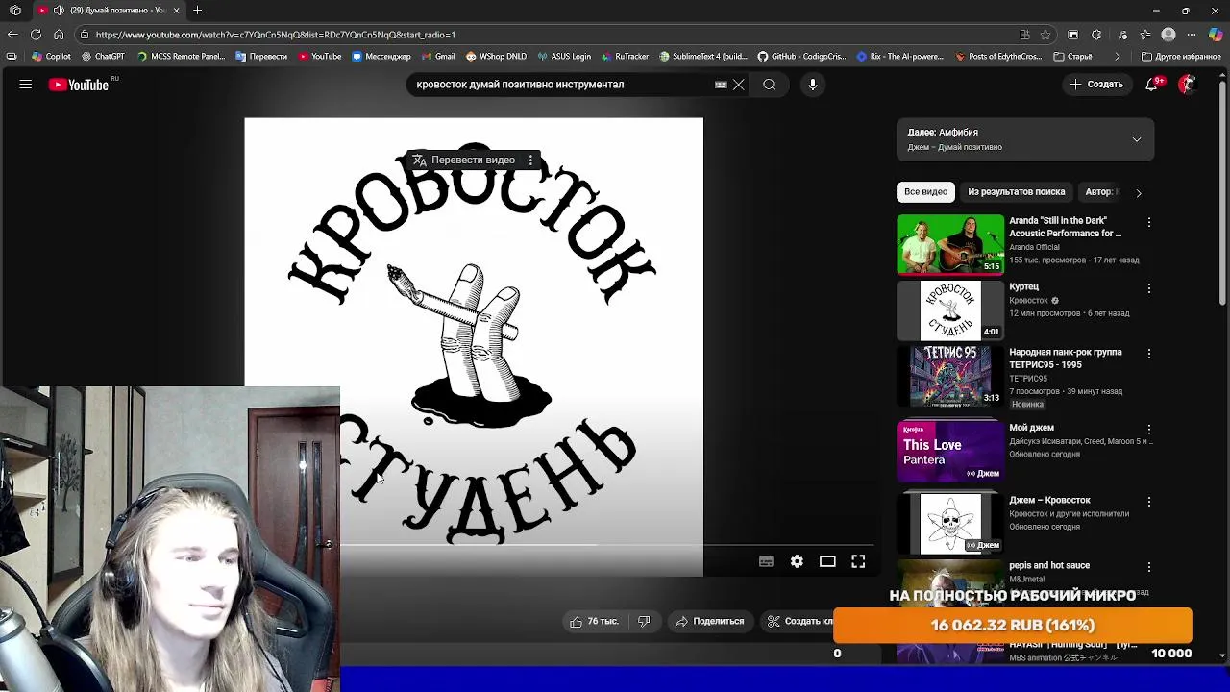The image size is (1230, 692).
Task: Dislike the video
Action: pyautogui.click(x=644, y=622)
